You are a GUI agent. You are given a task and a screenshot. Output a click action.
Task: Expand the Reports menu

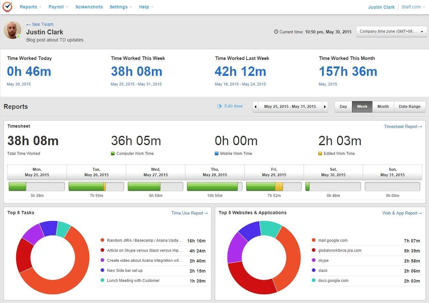click(x=30, y=7)
